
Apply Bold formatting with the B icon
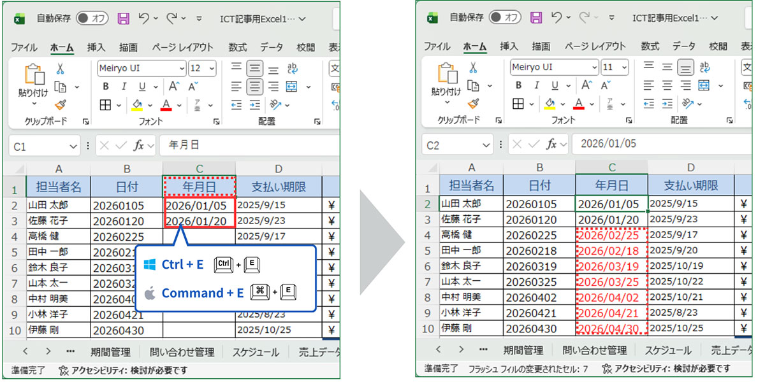[x=105, y=86]
